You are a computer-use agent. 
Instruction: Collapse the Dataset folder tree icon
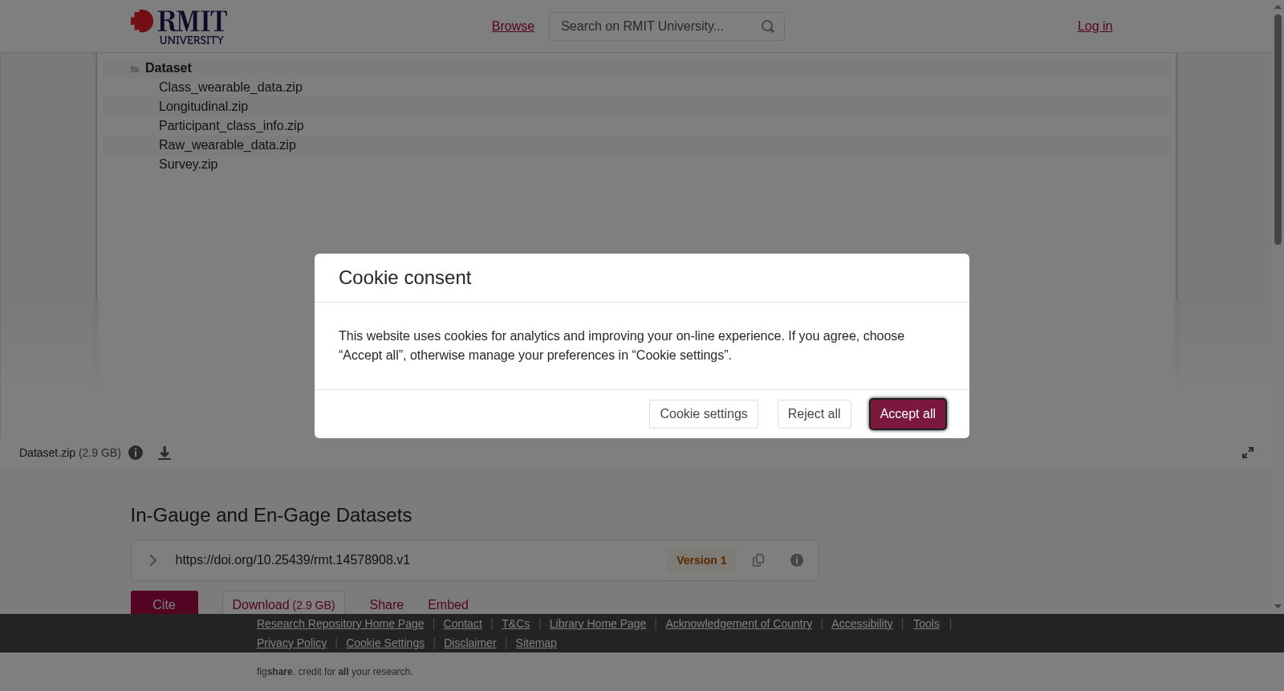click(135, 69)
